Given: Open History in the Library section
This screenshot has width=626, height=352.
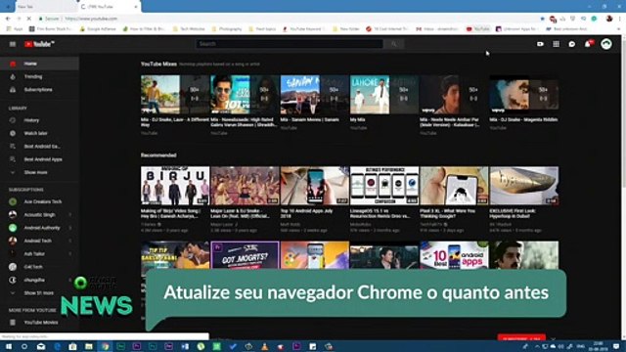Looking at the screenshot, I should (x=39, y=120).
